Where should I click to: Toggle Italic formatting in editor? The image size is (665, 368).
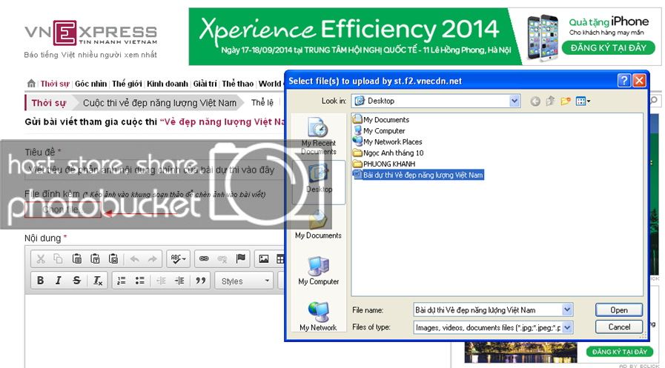(58, 281)
